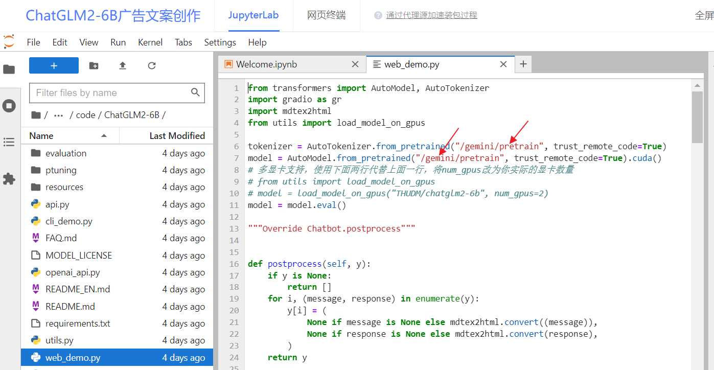Sort files by Name column header
The image size is (714, 370).
(x=41, y=136)
